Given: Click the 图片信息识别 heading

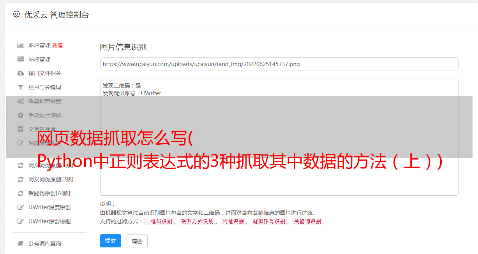Looking at the screenshot, I should pos(123,47).
